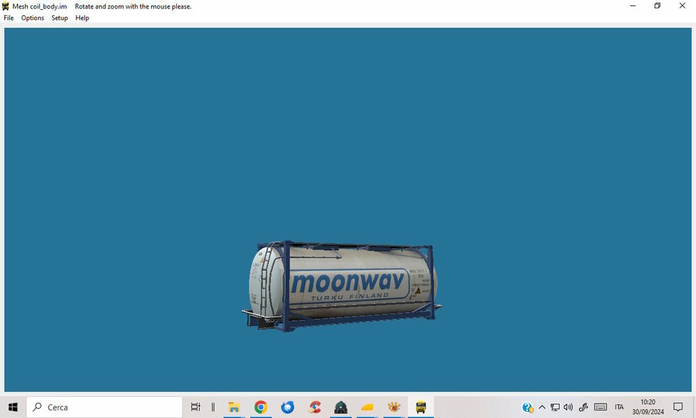Image resolution: width=696 pixels, height=418 pixels.
Task: Click the mesh viewer's title bar icon
Action: click(6, 6)
